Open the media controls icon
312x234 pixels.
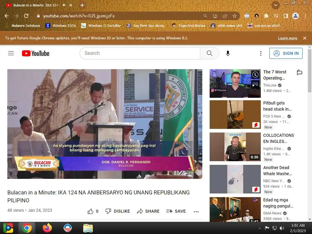276,16
